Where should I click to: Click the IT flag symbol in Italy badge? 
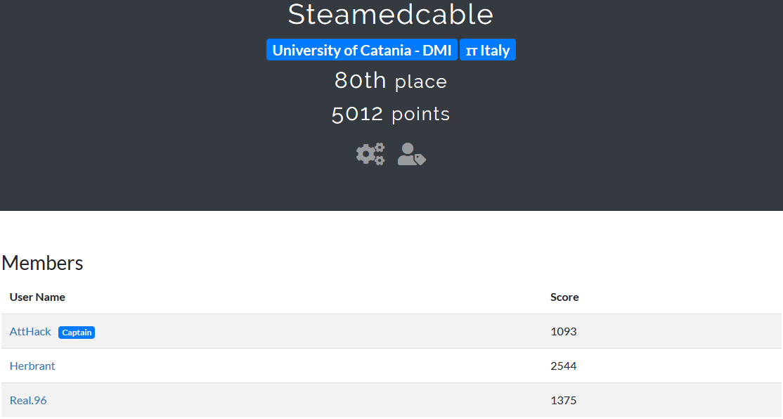[x=472, y=51]
